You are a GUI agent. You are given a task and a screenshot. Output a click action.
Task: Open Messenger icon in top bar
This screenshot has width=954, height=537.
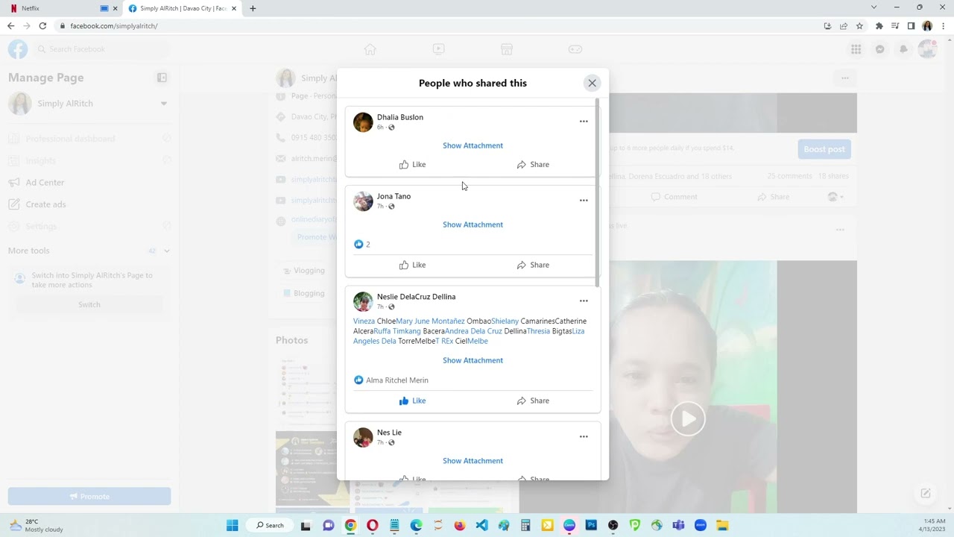point(879,49)
